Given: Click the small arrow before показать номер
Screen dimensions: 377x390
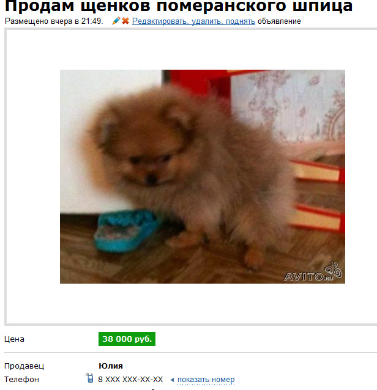Looking at the screenshot, I should tap(172, 380).
